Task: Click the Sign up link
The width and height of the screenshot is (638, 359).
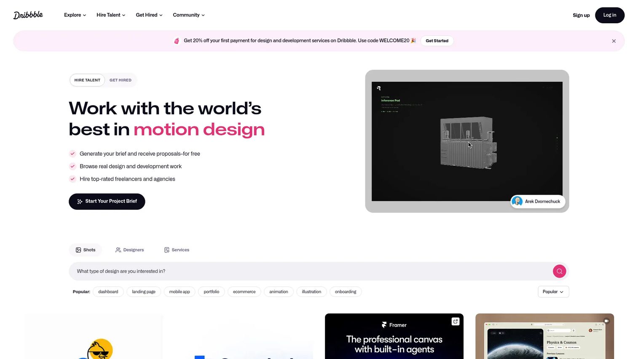Action: pos(581,15)
